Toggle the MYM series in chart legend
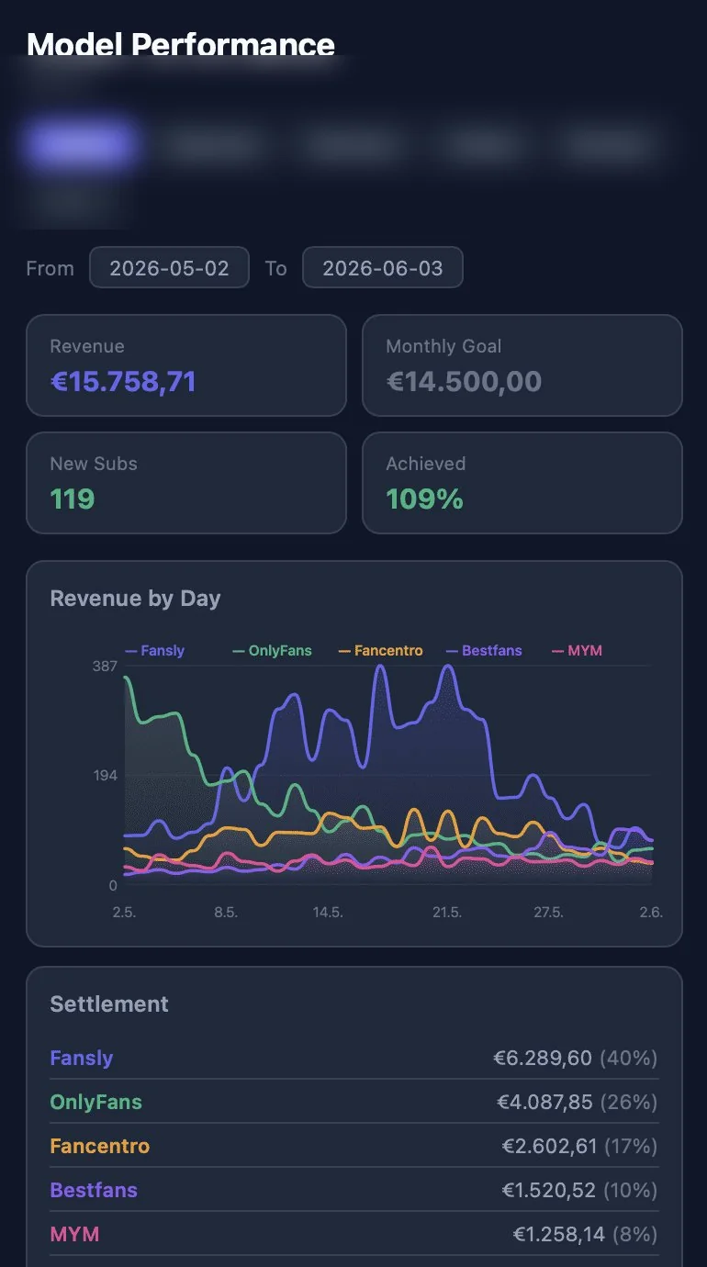 click(577, 651)
